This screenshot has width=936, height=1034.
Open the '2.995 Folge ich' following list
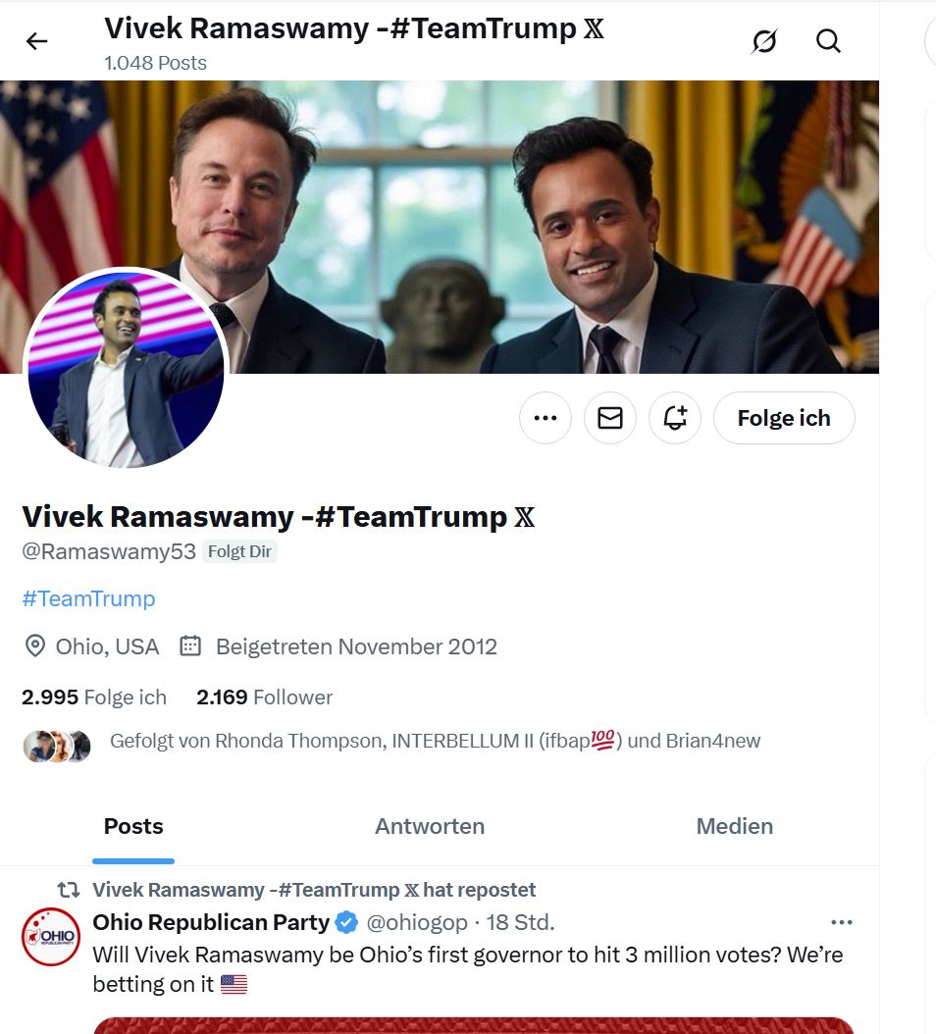(93, 697)
